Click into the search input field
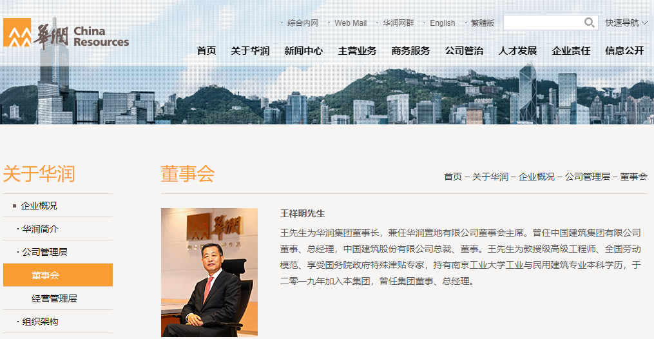The width and height of the screenshot is (654, 339). click(543, 23)
